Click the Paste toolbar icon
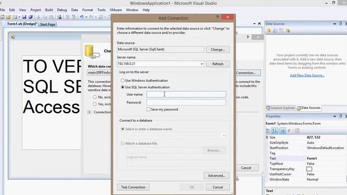 [52, 17]
